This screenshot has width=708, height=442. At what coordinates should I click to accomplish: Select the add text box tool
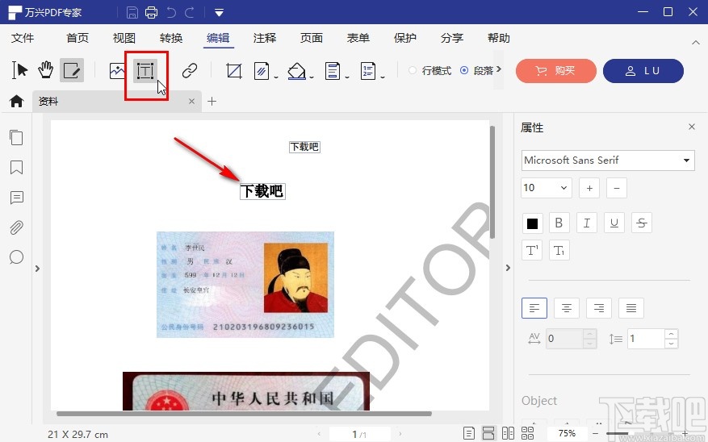145,71
